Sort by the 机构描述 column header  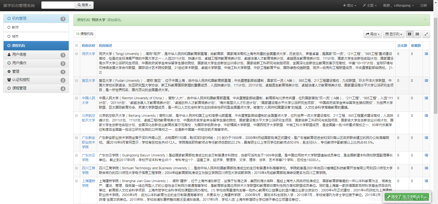(105, 46)
